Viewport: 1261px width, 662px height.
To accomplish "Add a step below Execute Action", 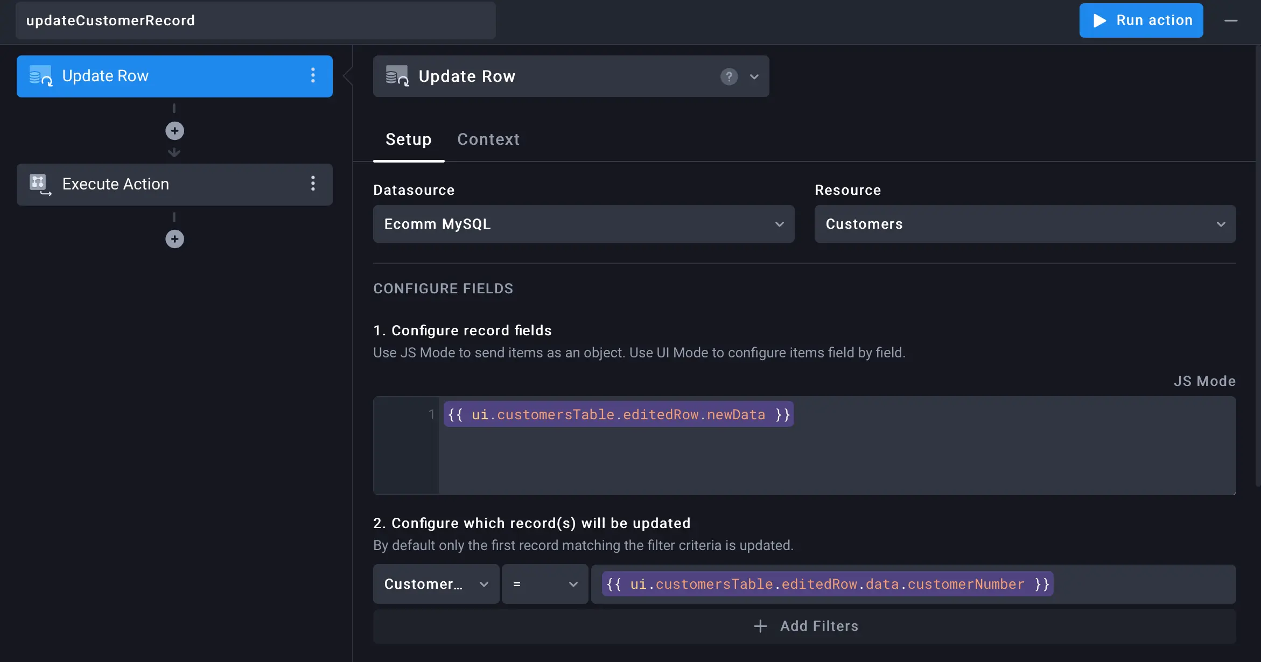I will (x=174, y=239).
